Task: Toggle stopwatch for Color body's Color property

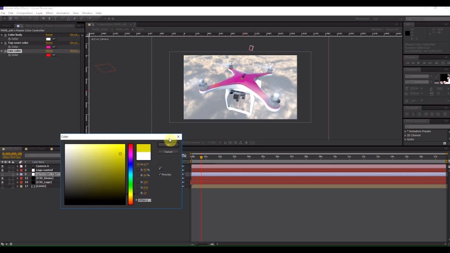Action: pyautogui.click(x=9, y=39)
